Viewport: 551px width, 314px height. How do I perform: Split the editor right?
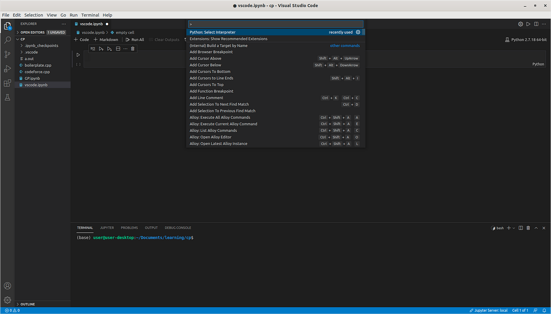(x=536, y=24)
